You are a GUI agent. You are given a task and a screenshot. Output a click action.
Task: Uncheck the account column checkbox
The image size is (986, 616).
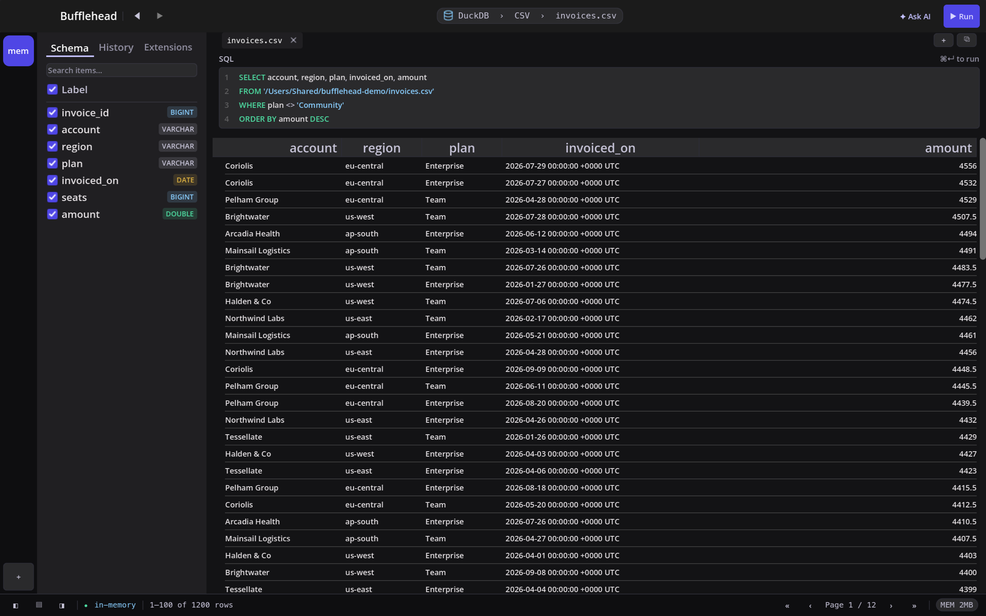52,129
